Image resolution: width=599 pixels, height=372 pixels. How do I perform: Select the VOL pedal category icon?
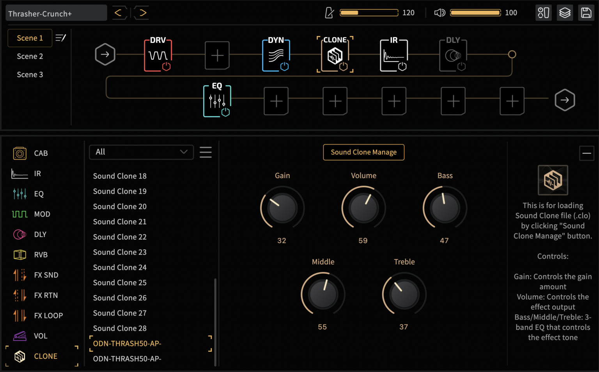[19, 335]
